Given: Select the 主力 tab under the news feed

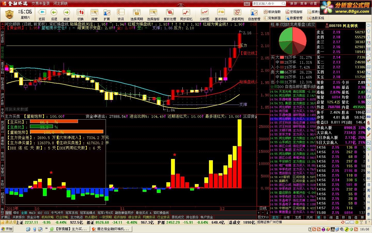Looking at the screenshot, I should (276, 217).
